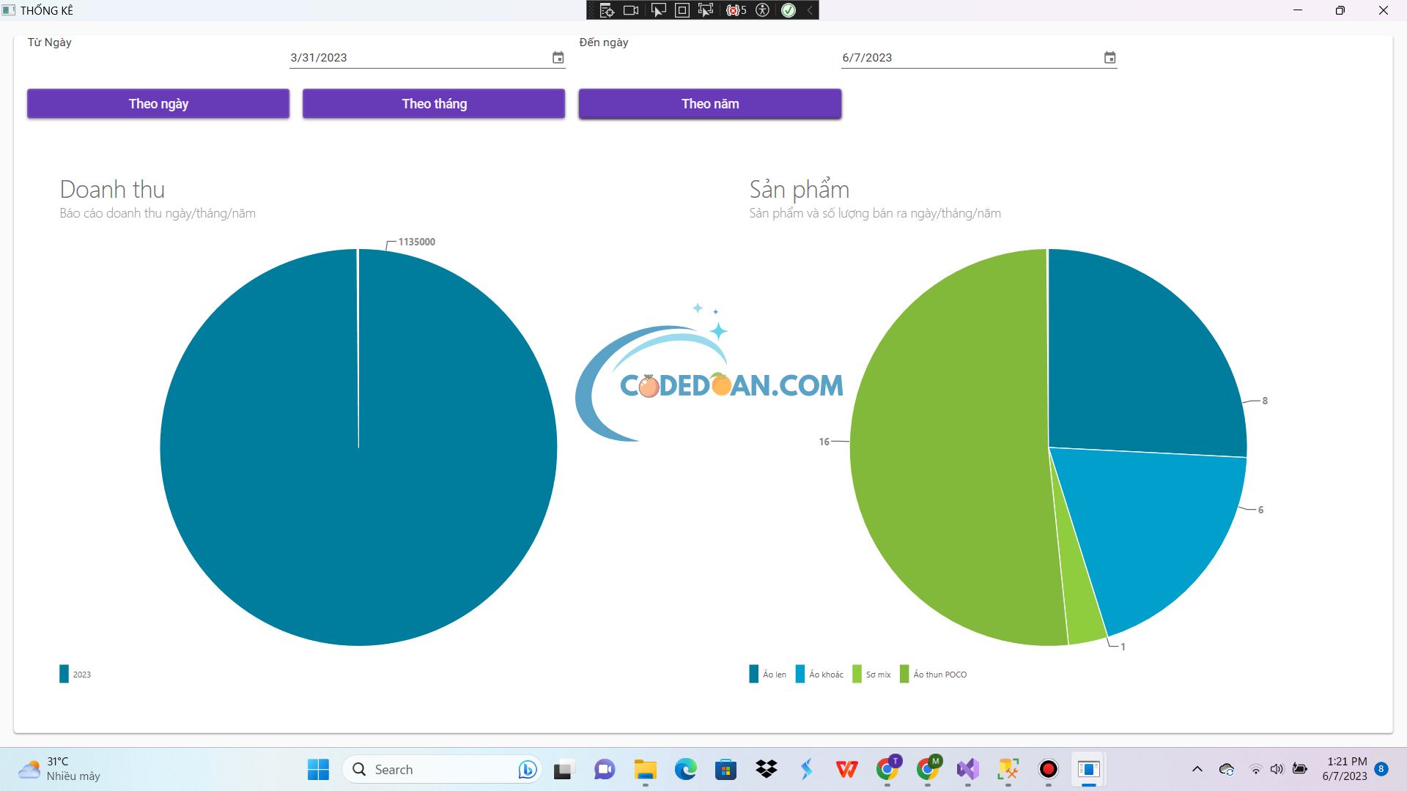The height and width of the screenshot is (791, 1407).
Task: Enable the select element tool in debug toolbar
Action: [x=658, y=10]
